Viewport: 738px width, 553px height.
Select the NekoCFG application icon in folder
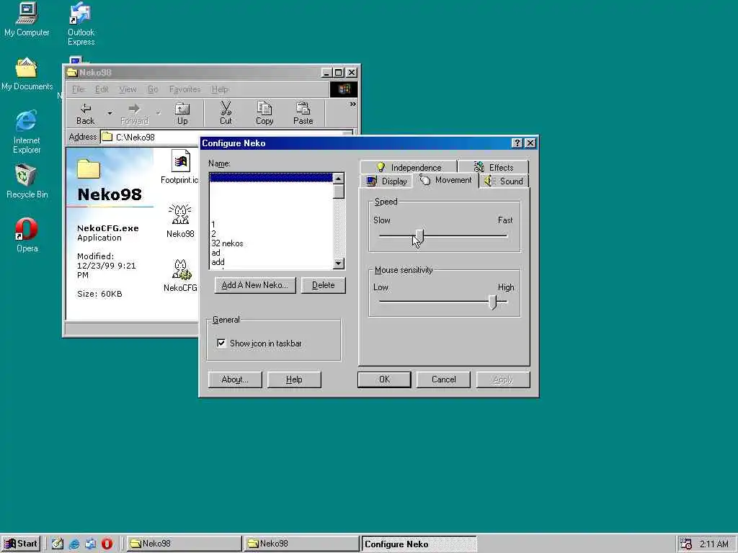click(179, 276)
